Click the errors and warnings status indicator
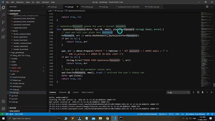The height and width of the screenshot is (121, 215). (x=9, y=114)
